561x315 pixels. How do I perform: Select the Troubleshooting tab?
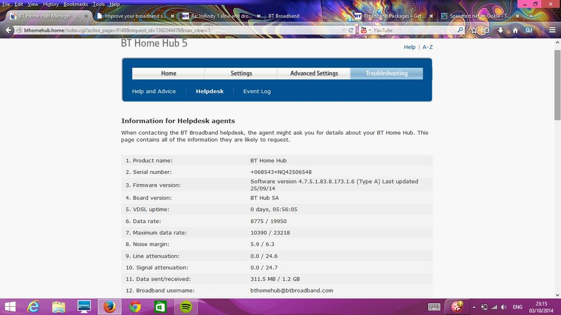386,73
